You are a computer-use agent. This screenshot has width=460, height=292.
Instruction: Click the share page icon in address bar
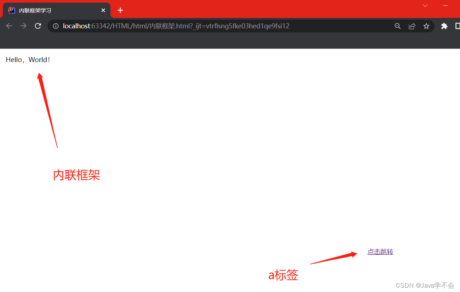click(x=412, y=26)
